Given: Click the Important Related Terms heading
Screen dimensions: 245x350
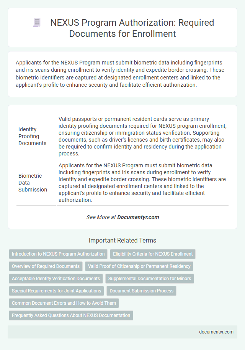Looking at the screenshot, I should point(122,241).
